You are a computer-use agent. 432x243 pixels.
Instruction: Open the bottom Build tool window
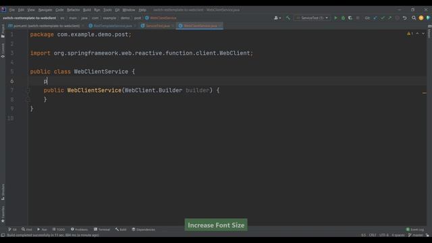click(121, 230)
